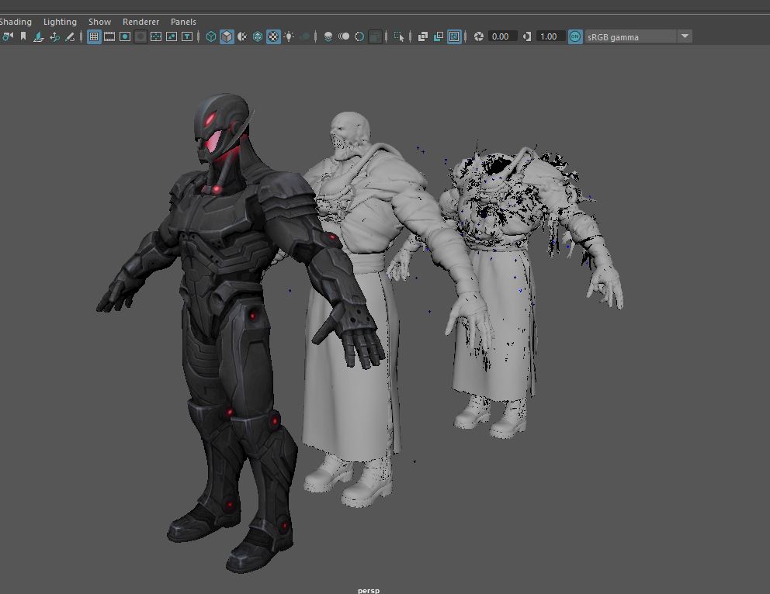Toggle the textured checkerboard display

[x=273, y=36]
